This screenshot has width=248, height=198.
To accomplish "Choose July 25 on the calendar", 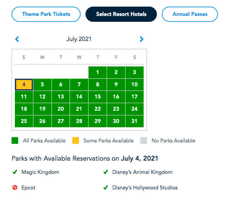I will click(24, 121).
